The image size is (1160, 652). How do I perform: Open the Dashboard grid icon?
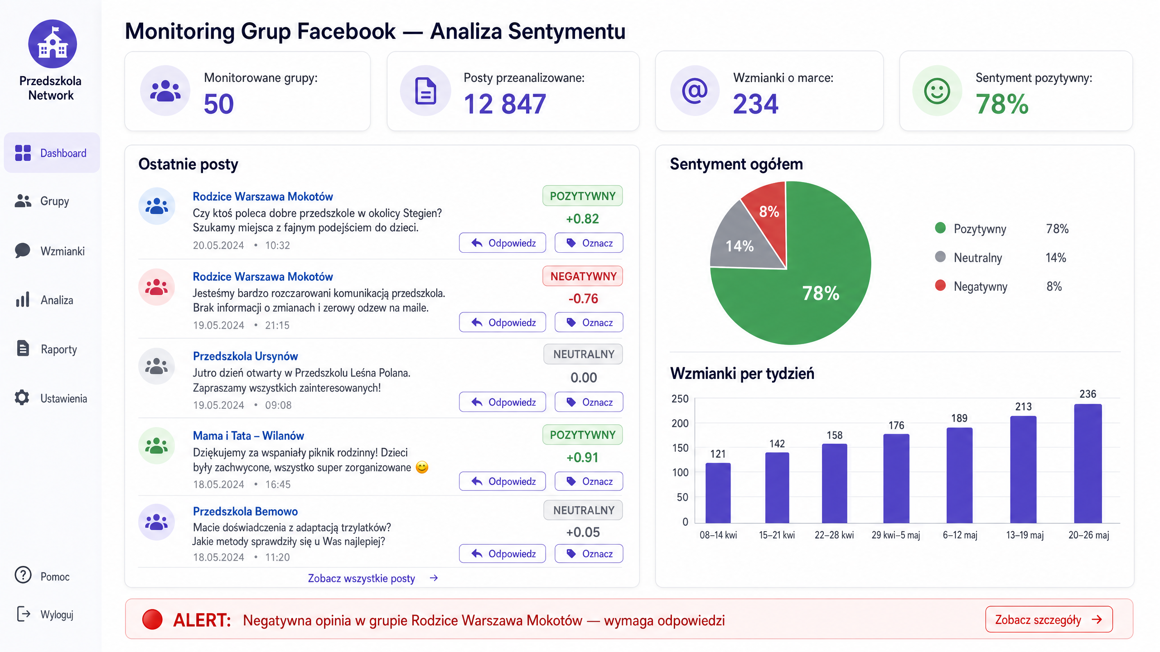point(23,153)
